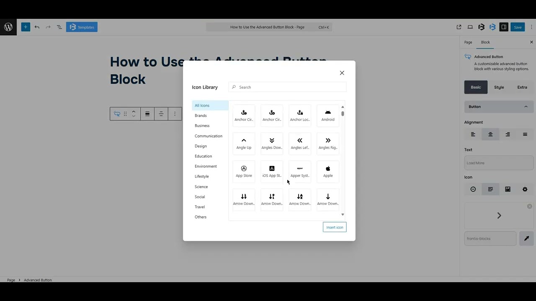Save the page

[518, 27]
